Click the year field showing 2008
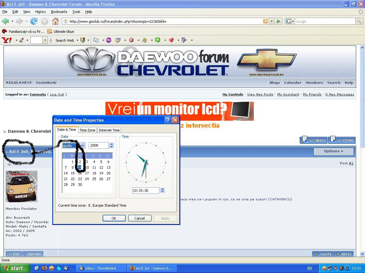Viewport: 365px width, 273px height. click(99, 146)
